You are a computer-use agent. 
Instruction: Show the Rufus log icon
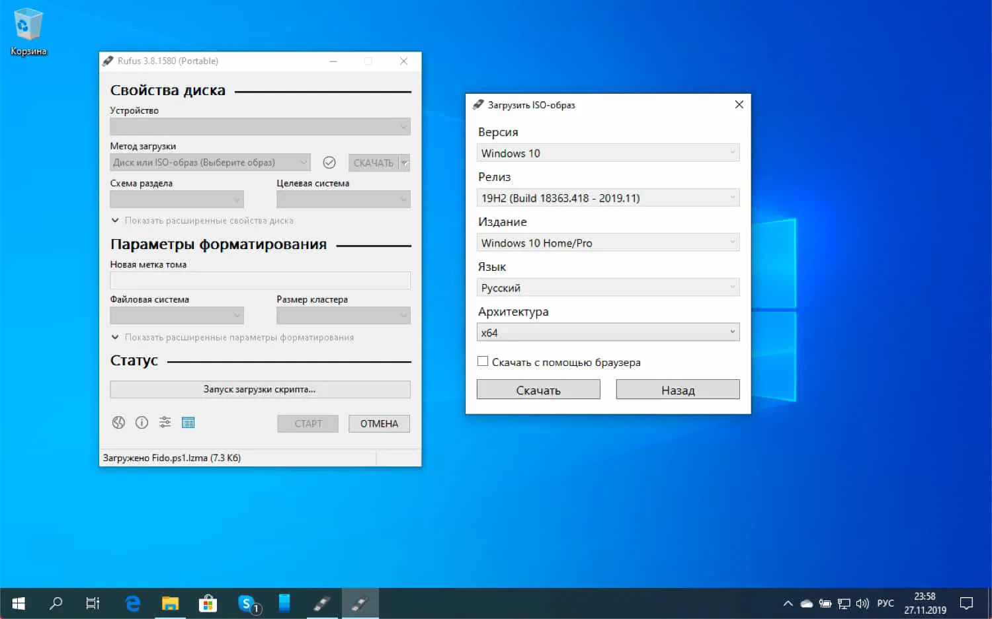(188, 423)
